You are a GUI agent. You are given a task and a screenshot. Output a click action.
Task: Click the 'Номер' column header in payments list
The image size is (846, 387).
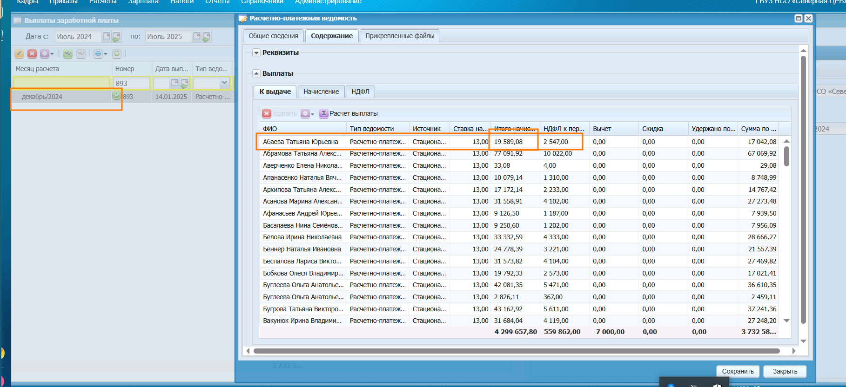(x=132, y=69)
